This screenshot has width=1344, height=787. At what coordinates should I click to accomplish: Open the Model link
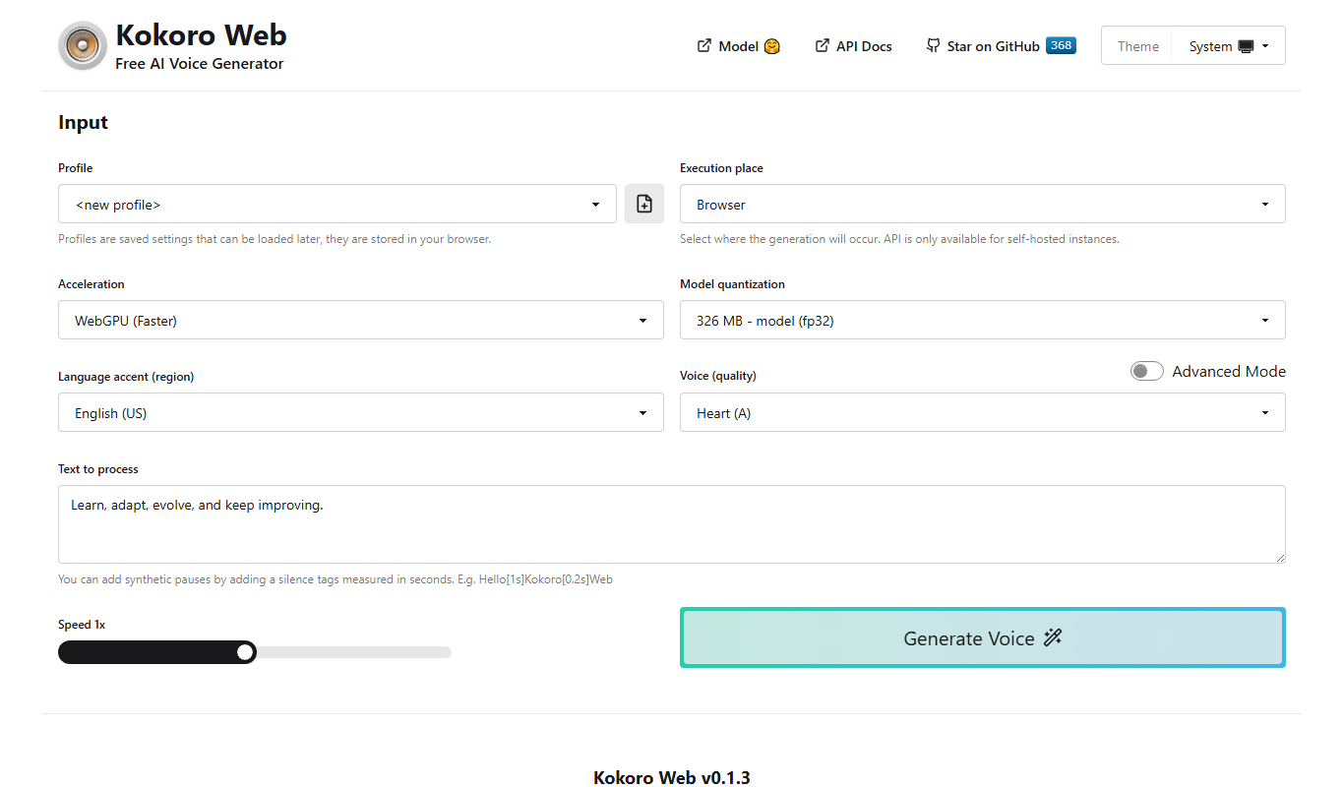click(738, 46)
